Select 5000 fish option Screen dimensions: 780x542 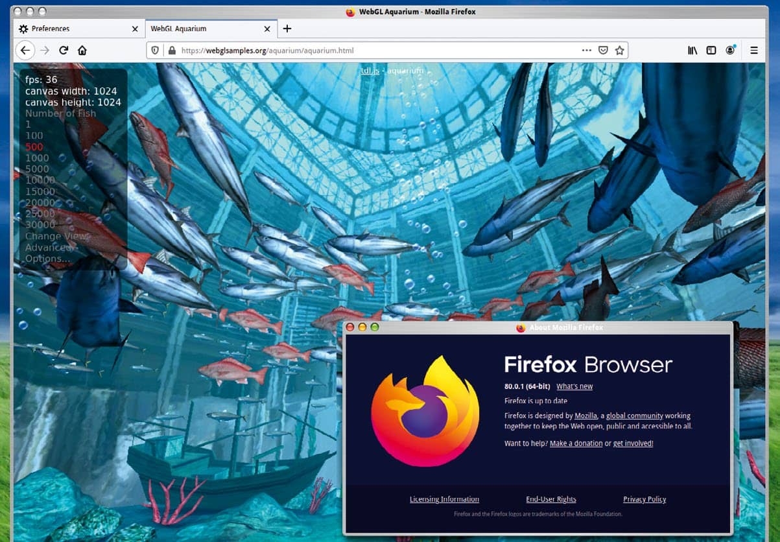pos(37,169)
